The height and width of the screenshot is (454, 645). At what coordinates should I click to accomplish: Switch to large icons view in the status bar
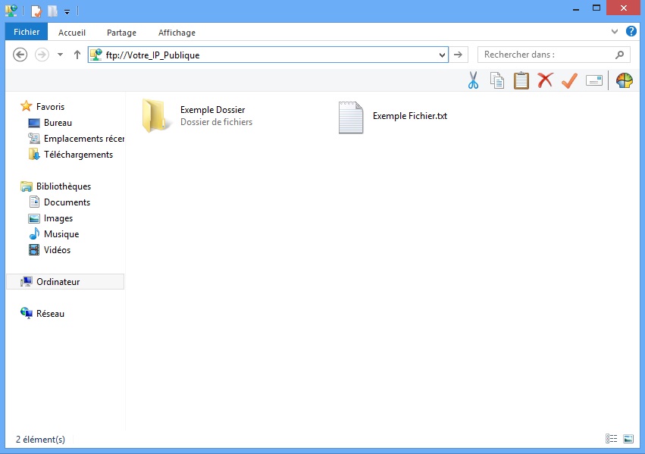tap(628, 438)
